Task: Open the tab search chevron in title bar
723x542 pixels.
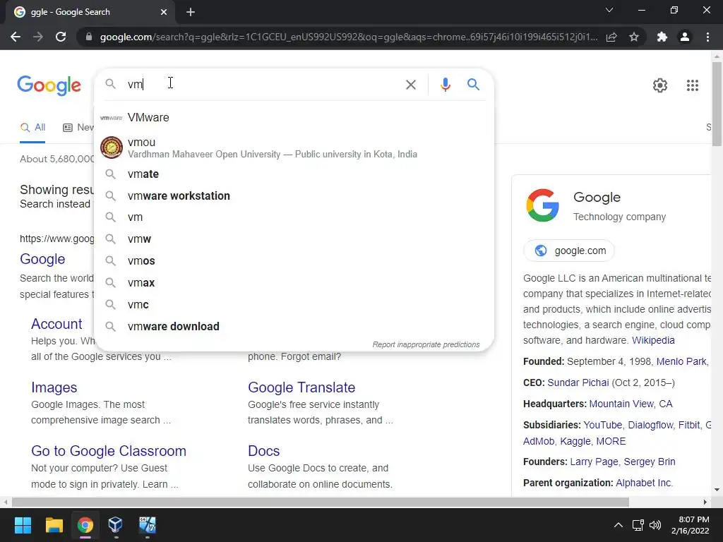Action: pyautogui.click(x=609, y=10)
